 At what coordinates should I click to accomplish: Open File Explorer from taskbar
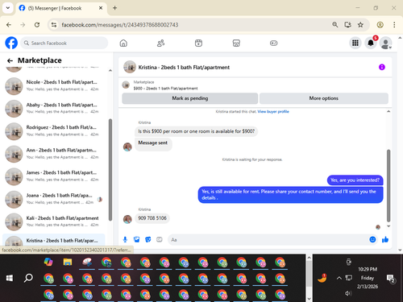(x=68, y=263)
